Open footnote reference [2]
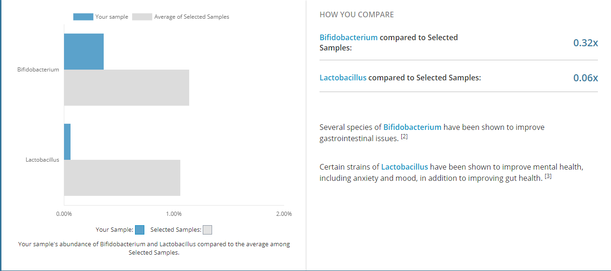This screenshot has height=271, width=611. [x=405, y=137]
